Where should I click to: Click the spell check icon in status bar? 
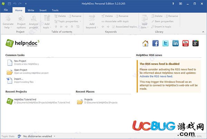tap(19, 136)
